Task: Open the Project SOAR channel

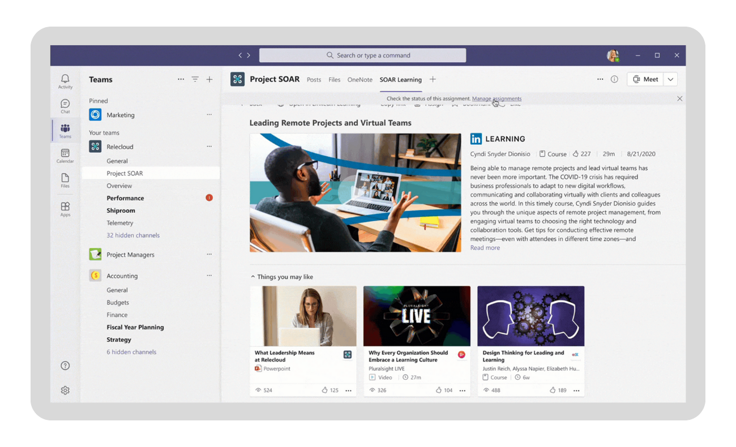Action: (151, 173)
